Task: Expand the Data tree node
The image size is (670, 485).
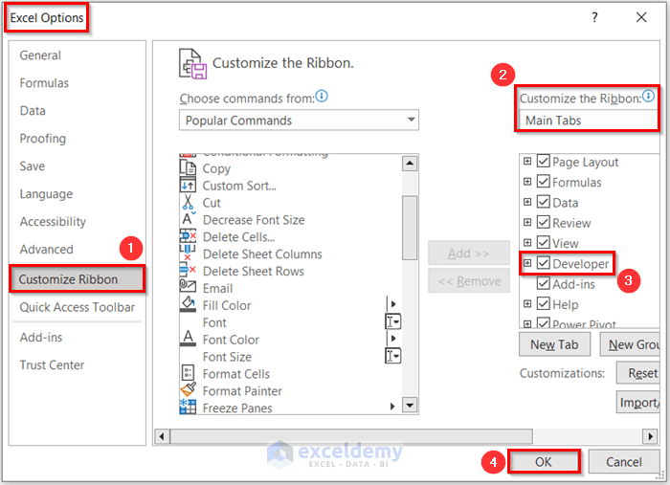Action: [527, 202]
